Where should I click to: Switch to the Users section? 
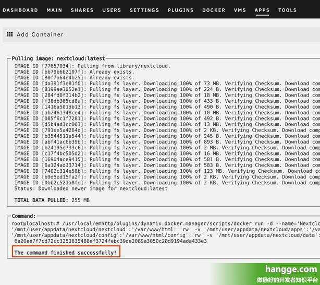point(112,10)
